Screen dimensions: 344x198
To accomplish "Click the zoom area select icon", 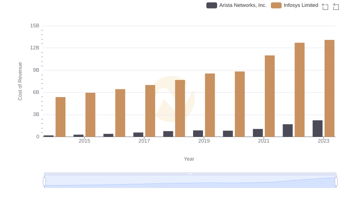I will point(325,6).
